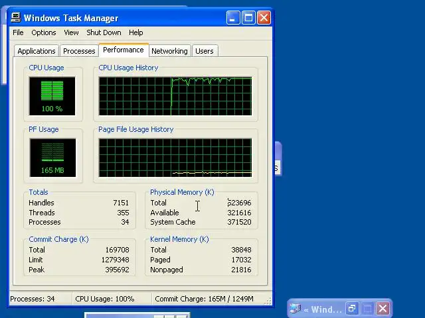The image size is (425, 318).
Task: Switch to the Networking tab
Action: tap(169, 51)
